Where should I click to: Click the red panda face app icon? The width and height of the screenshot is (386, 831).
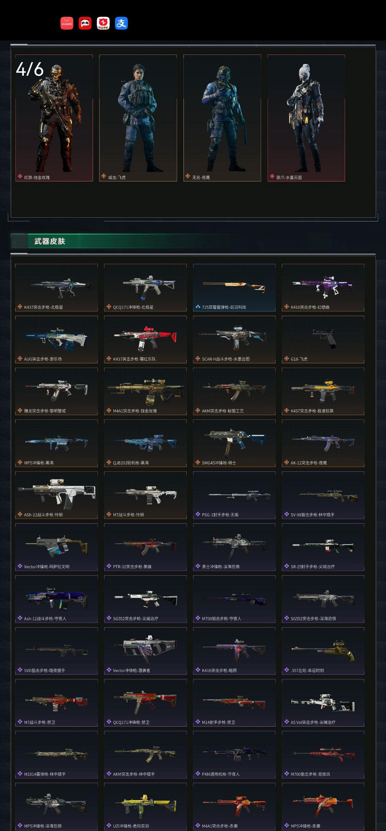pyautogui.click(x=85, y=23)
